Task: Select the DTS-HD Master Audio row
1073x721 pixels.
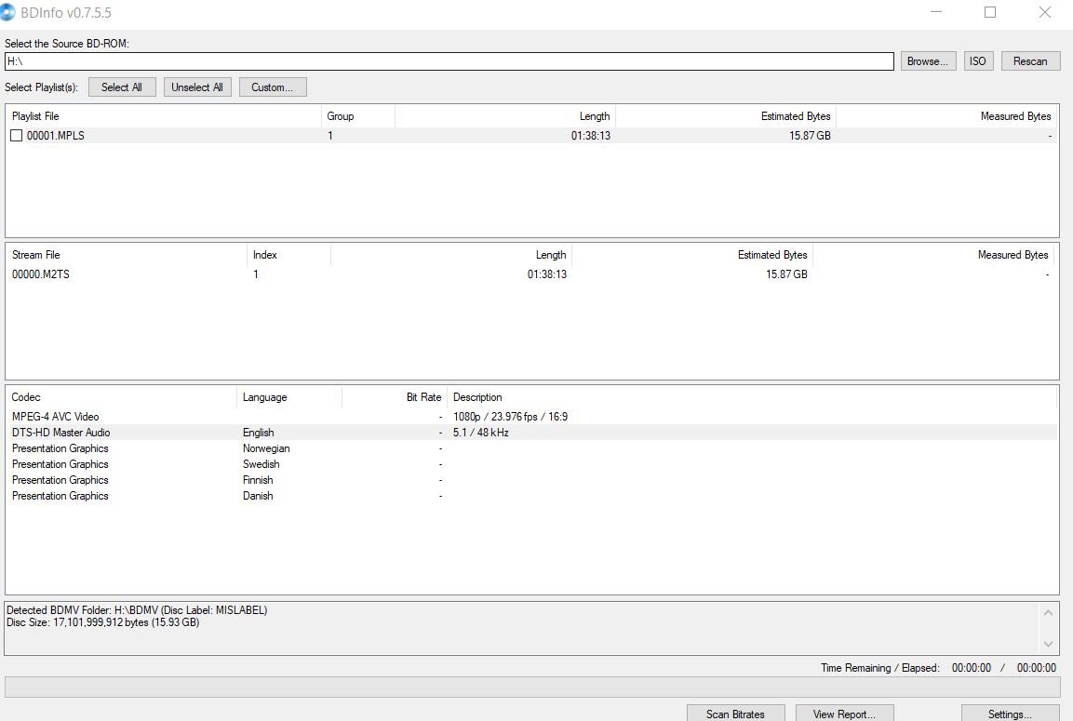Action: [x=531, y=433]
